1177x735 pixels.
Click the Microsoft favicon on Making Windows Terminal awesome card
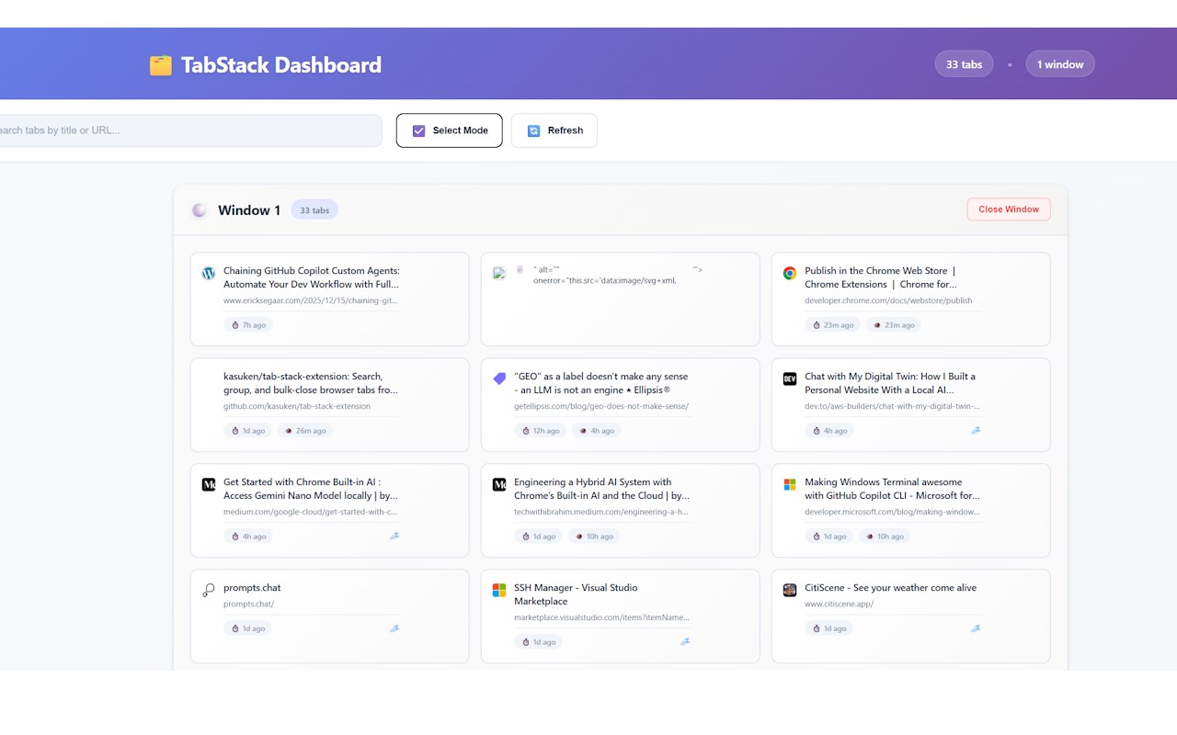[789, 484]
